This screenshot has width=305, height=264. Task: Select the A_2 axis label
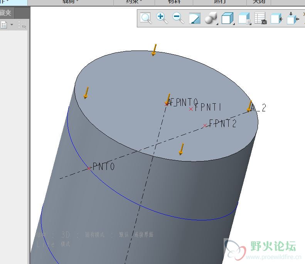[x=258, y=108]
